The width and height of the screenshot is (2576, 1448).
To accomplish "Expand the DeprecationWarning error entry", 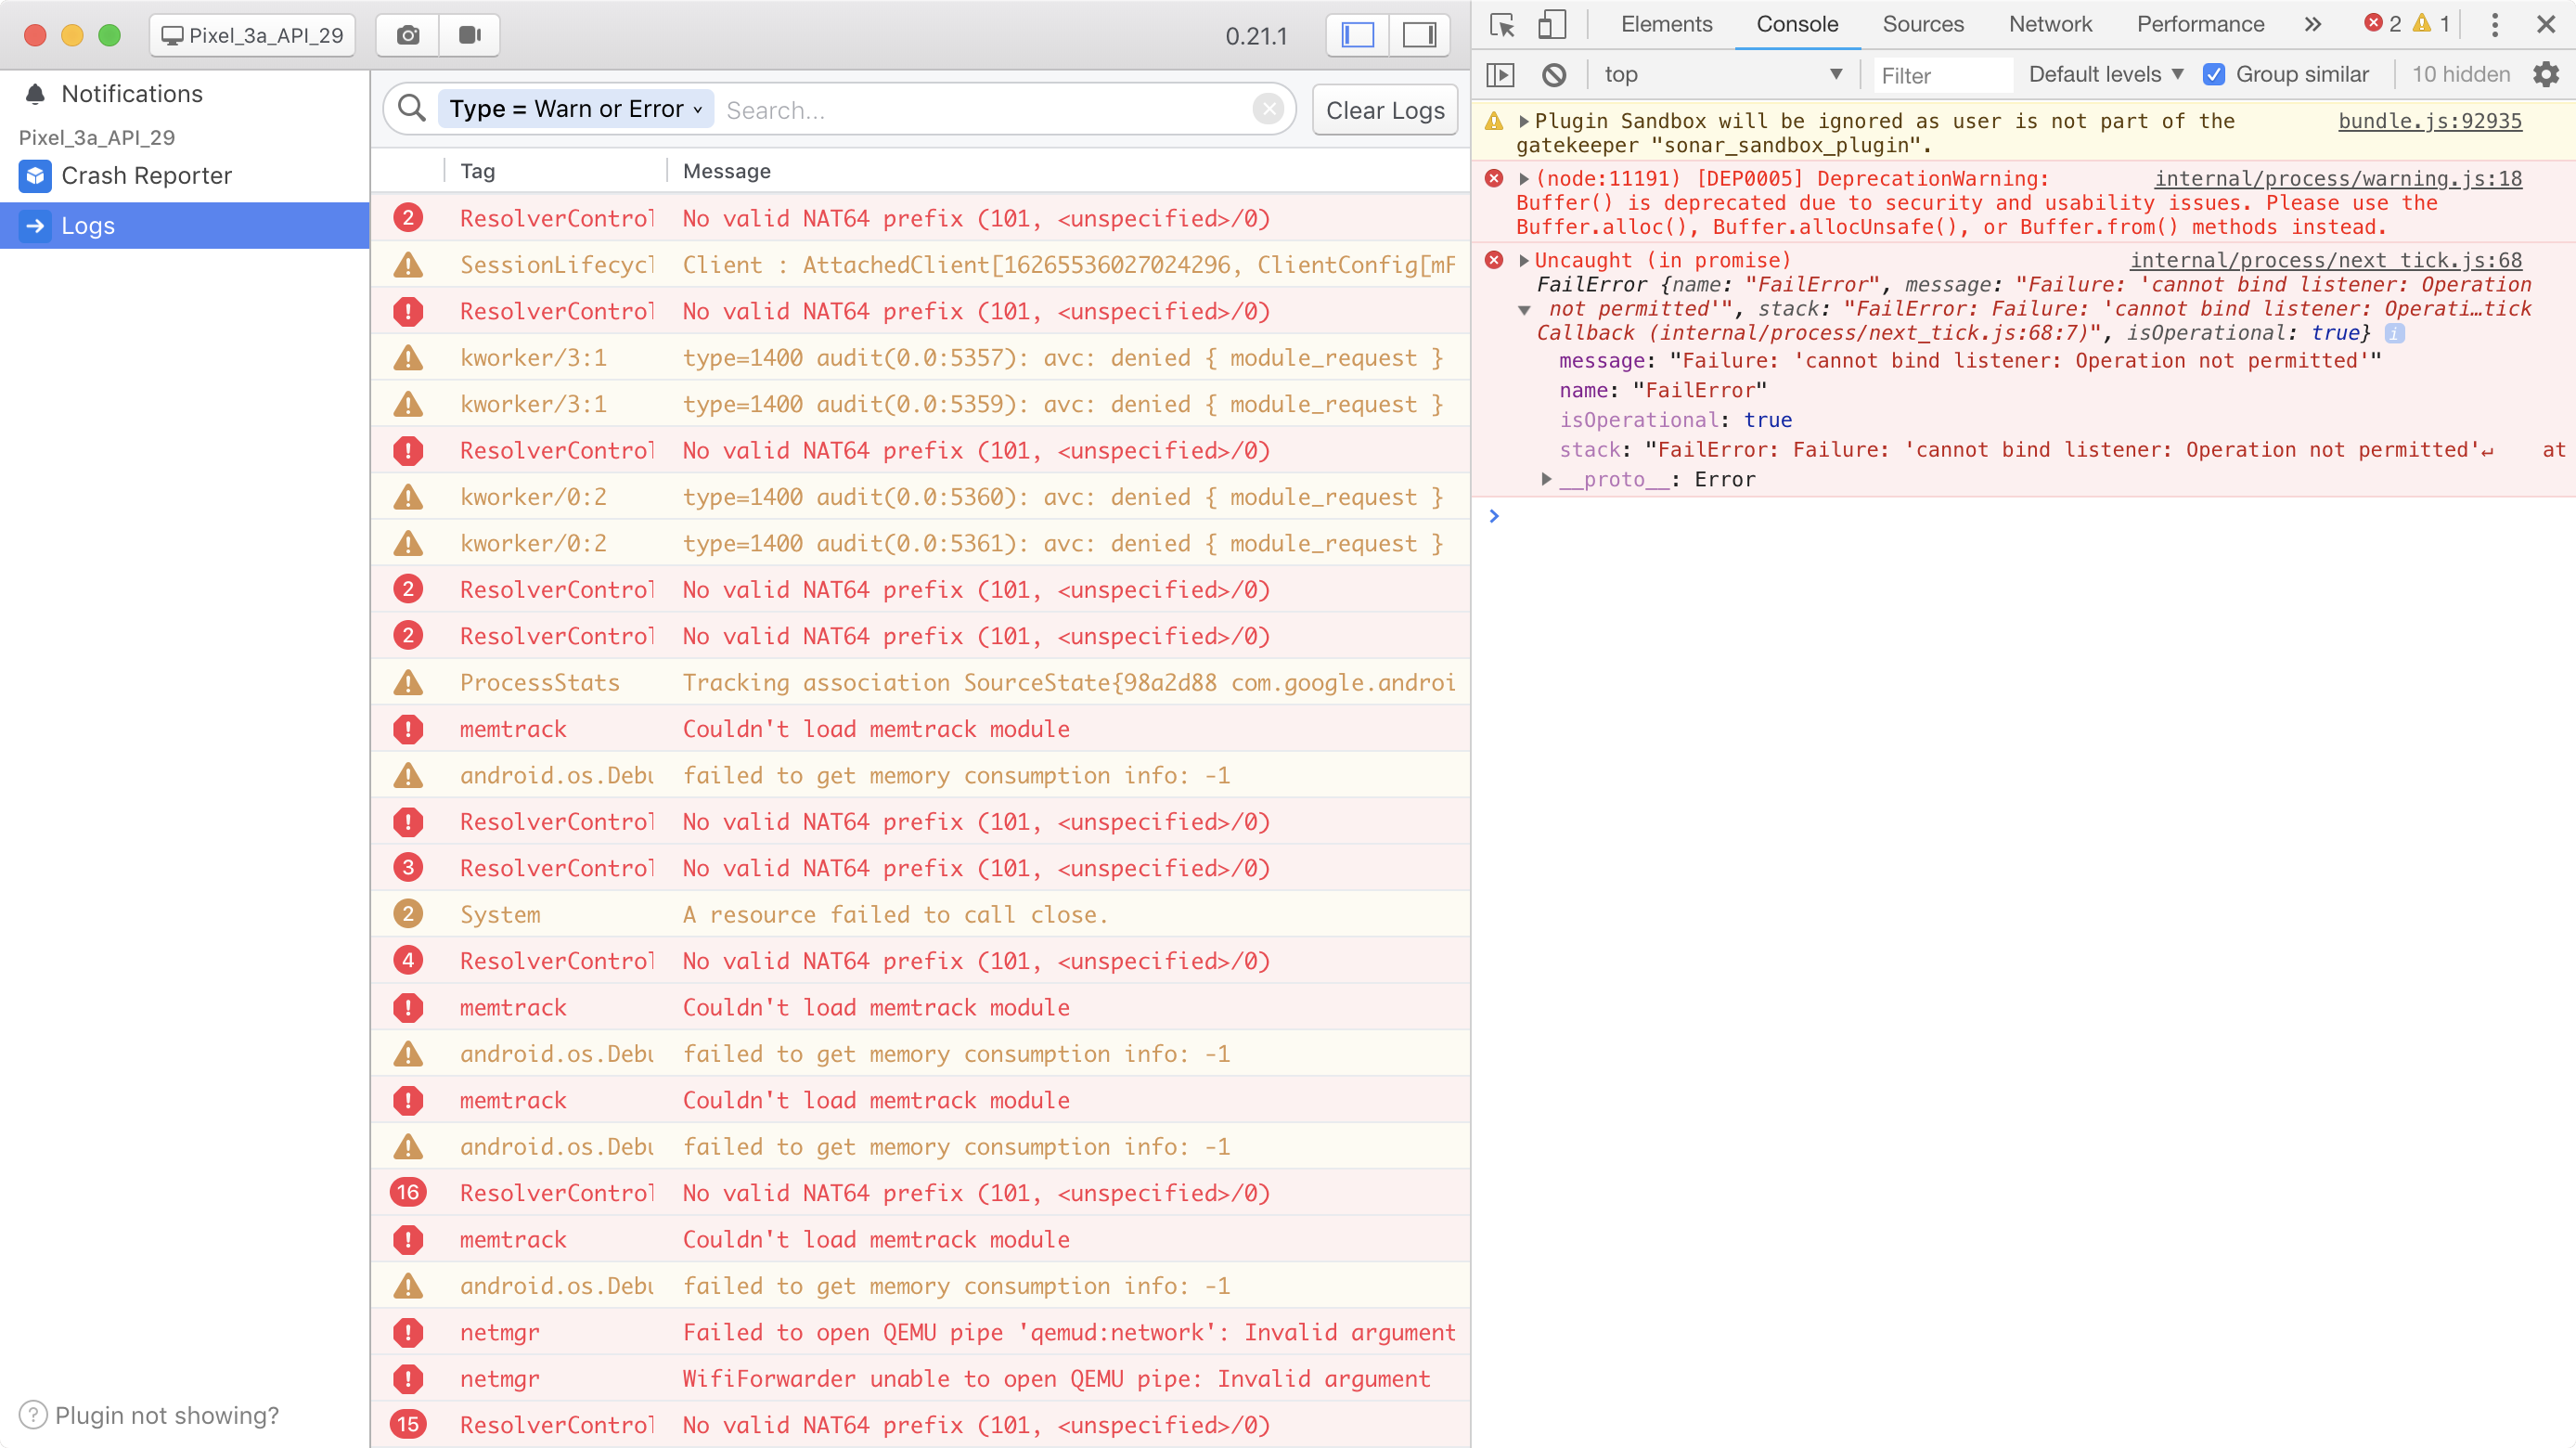I will click(1524, 179).
